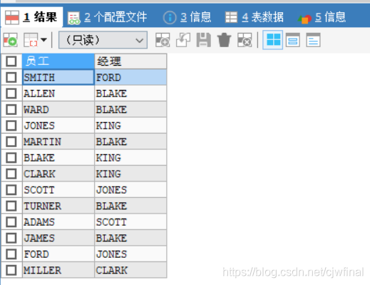Select the ALLEN cell

(58, 94)
